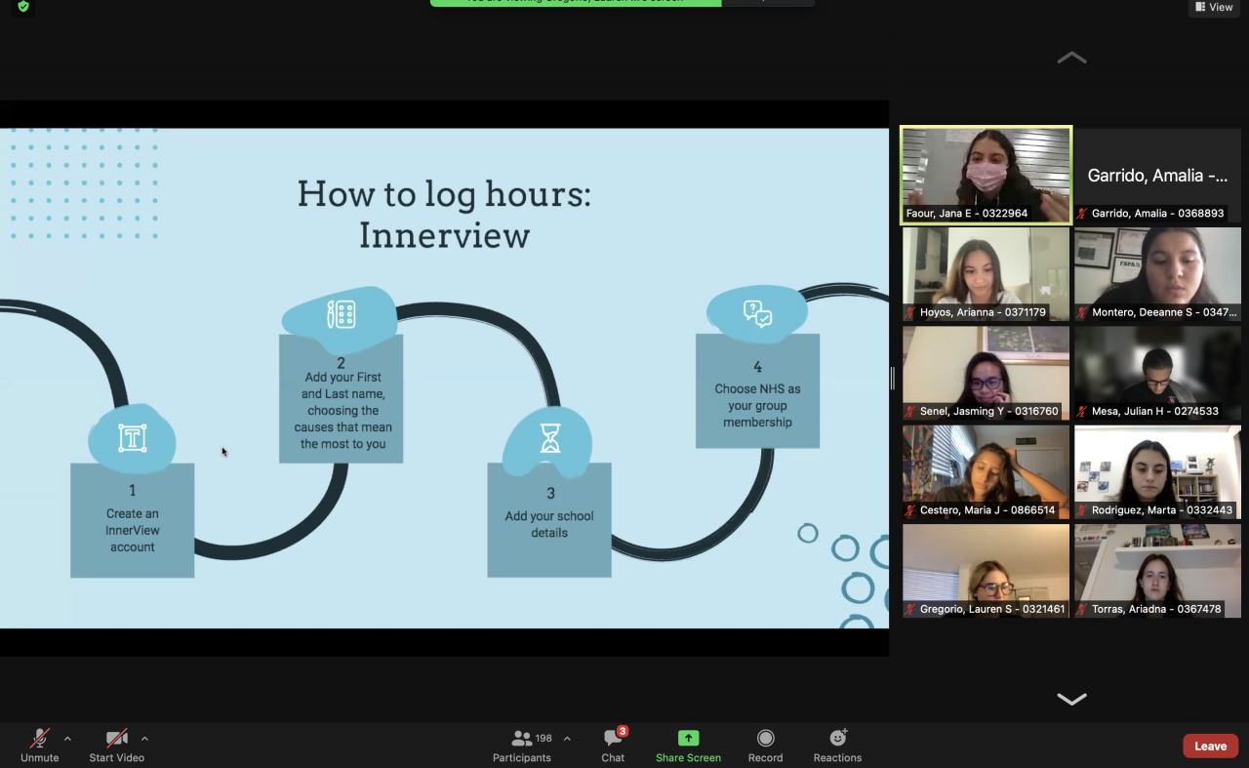Unmute the microphone in the meeting toolbar
This screenshot has width=1249, height=768.
click(x=40, y=746)
